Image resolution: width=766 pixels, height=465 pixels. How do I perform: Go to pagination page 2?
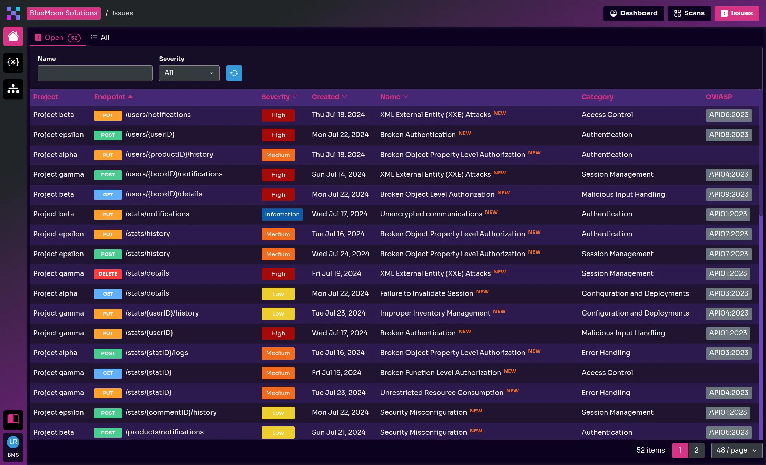[x=696, y=450]
